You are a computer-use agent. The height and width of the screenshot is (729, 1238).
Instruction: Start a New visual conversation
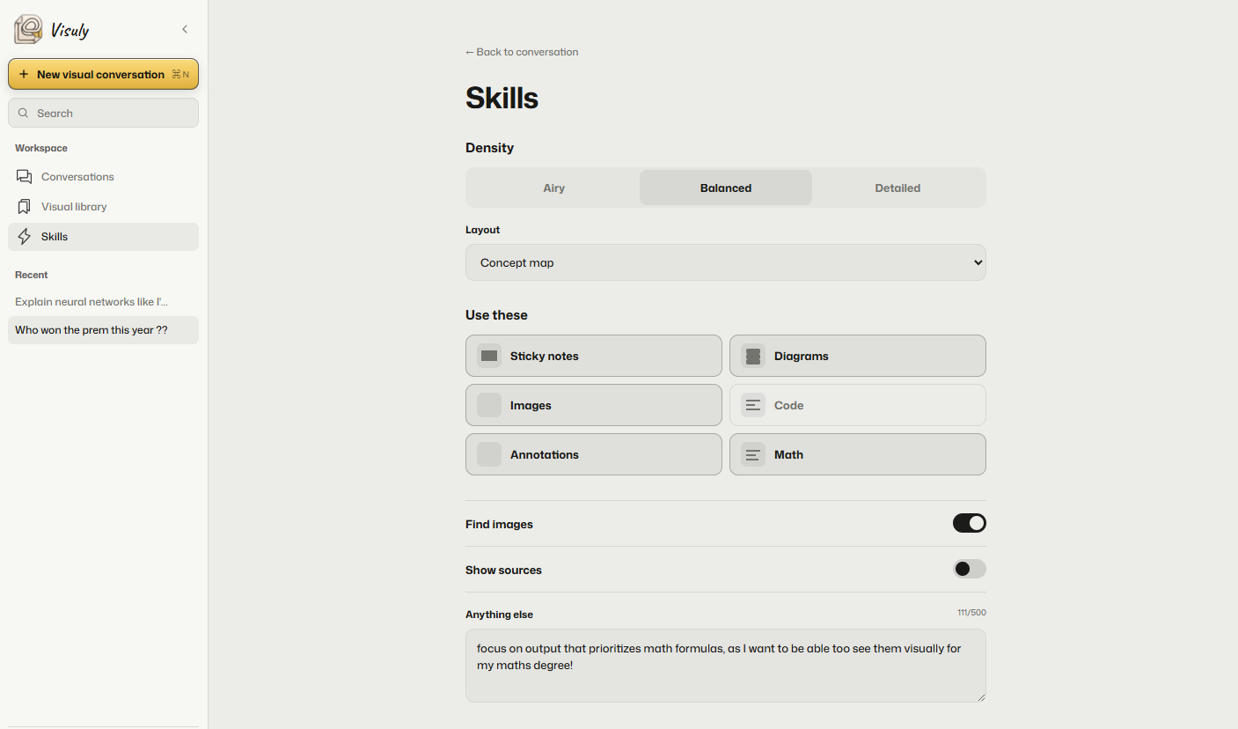(103, 74)
